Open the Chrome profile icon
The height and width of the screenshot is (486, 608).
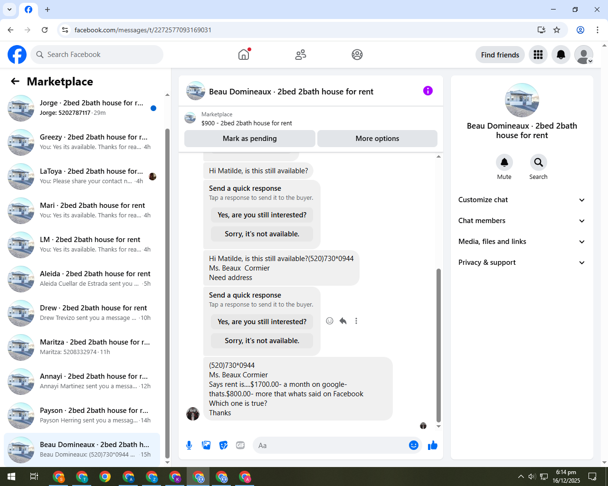[580, 30]
